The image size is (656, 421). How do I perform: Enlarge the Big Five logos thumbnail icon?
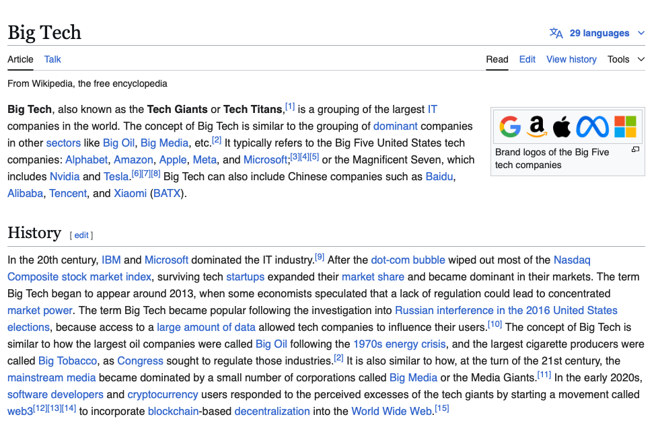(x=635, y=149)
